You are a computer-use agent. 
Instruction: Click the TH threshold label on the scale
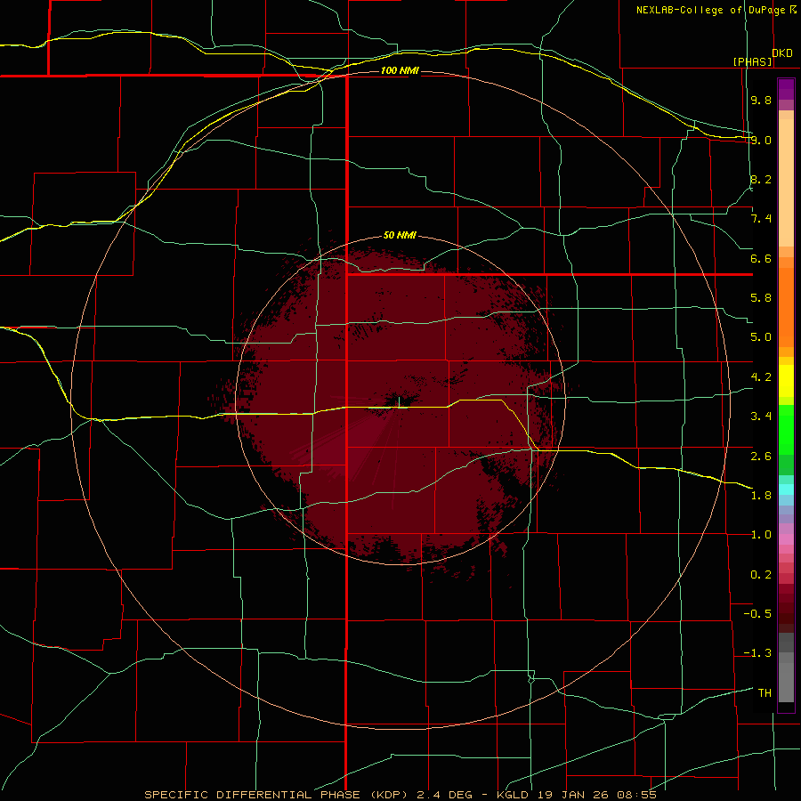pos(765,693)
